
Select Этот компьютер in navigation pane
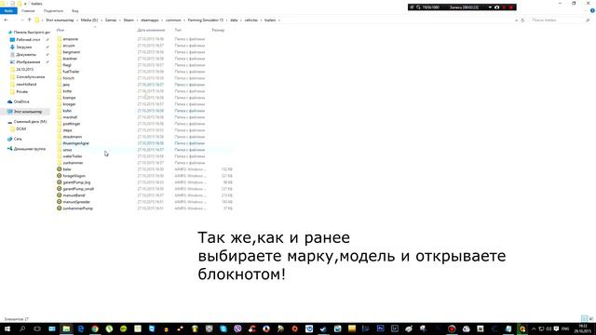pos(27,112)
